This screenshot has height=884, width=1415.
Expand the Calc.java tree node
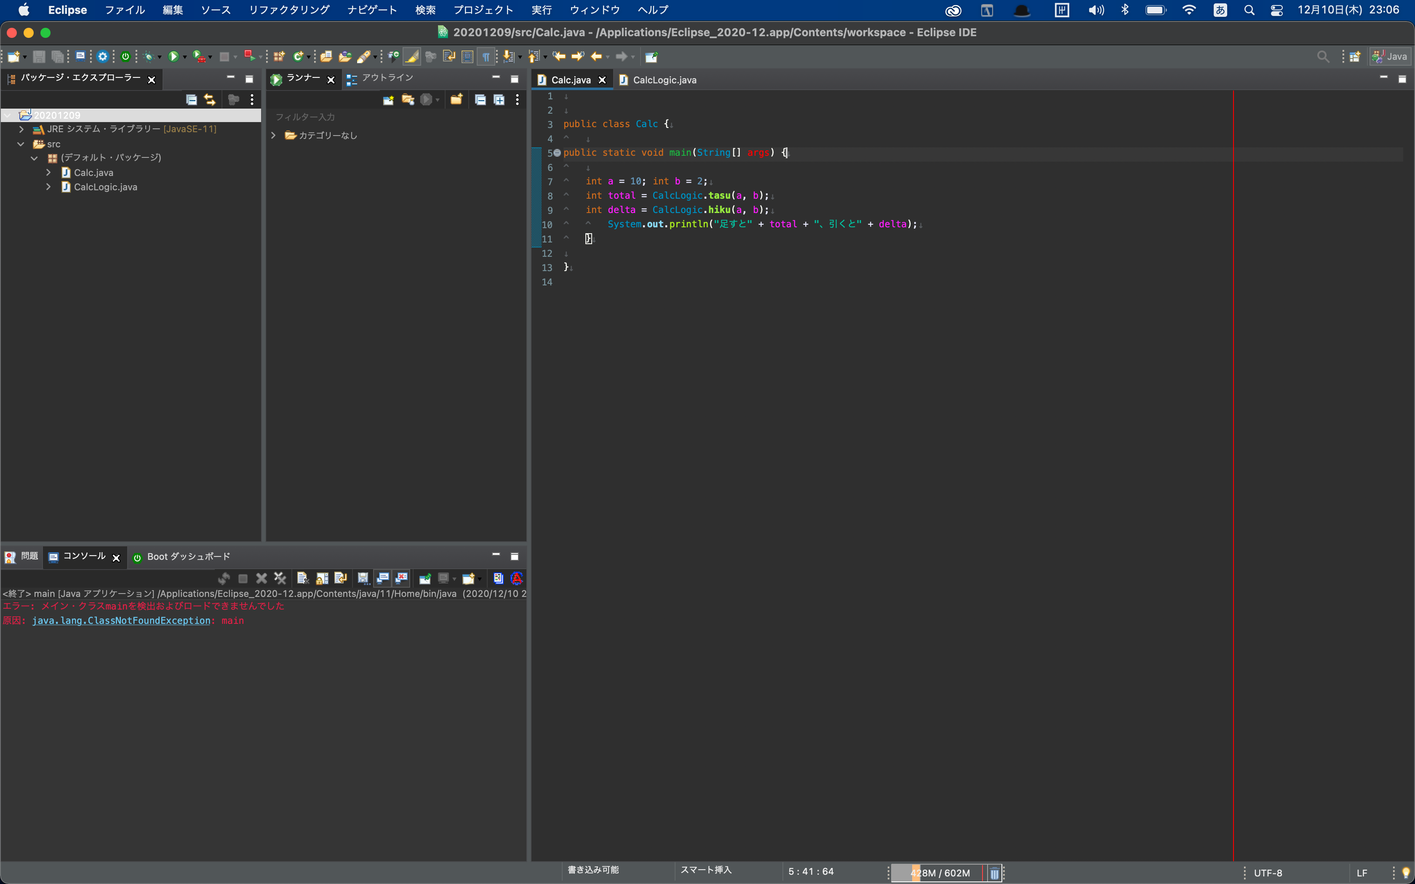click(48, 173)
